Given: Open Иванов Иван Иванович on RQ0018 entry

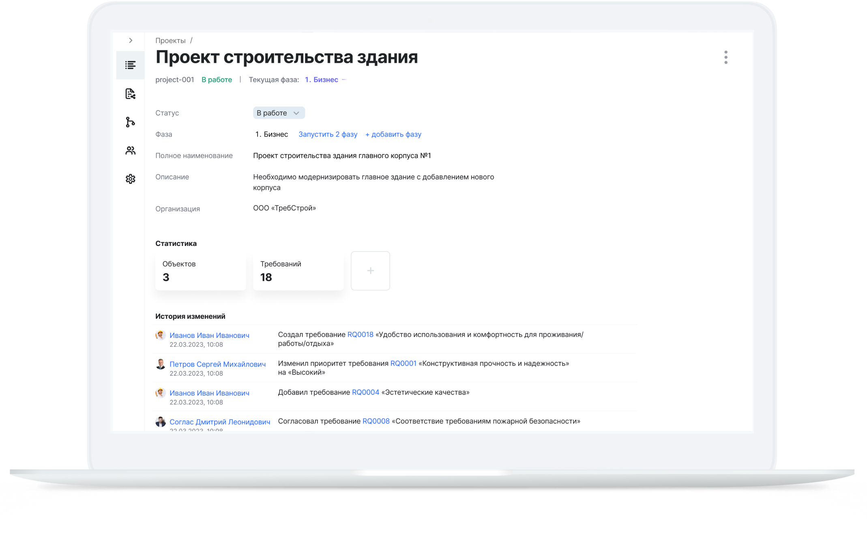Looking at the screenshot, I should pos(209,335).
